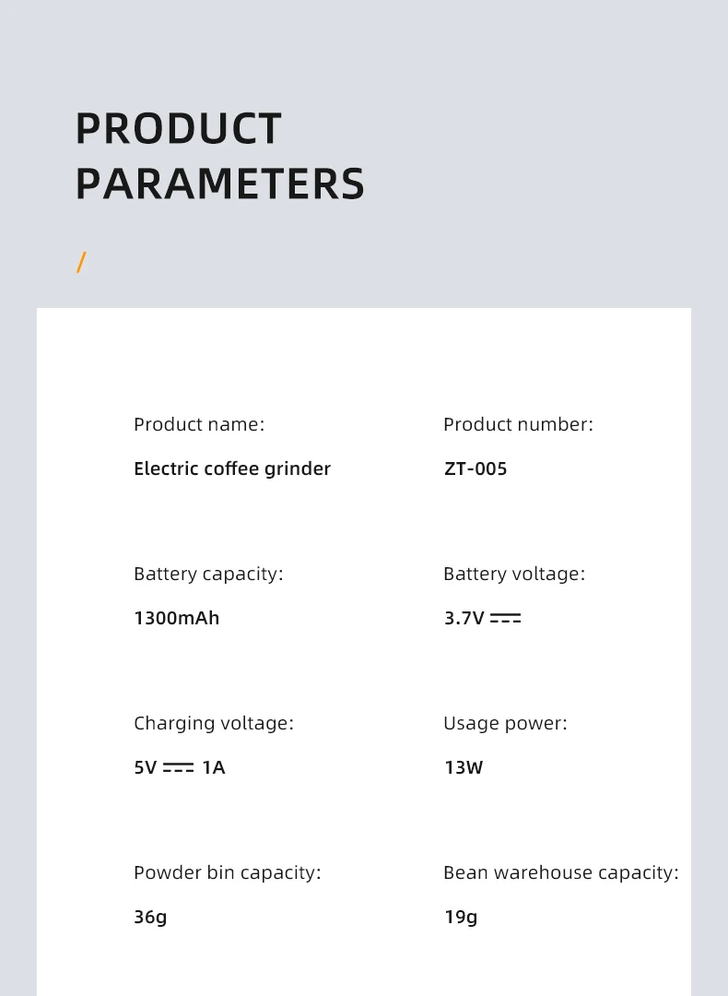Click the ZT-005 product number
The height and width of the screenshot is (996, 728).
coord(476,468)
